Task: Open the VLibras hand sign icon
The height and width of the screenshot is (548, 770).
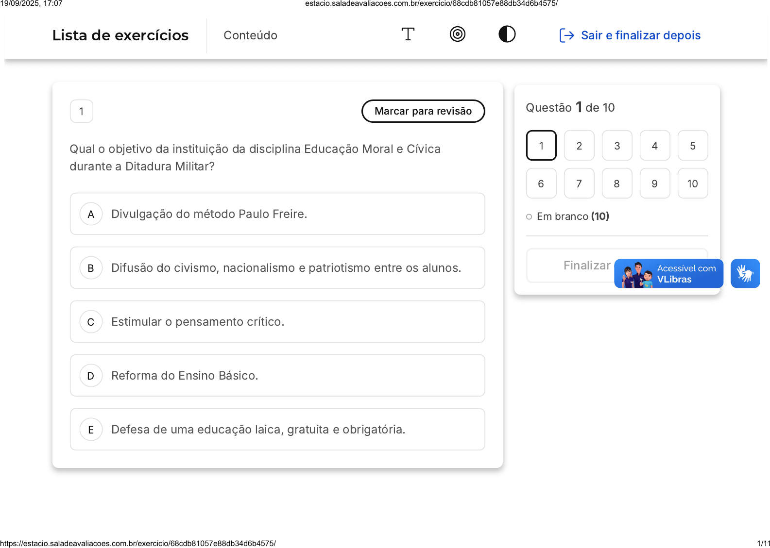Action: (745, 273)
